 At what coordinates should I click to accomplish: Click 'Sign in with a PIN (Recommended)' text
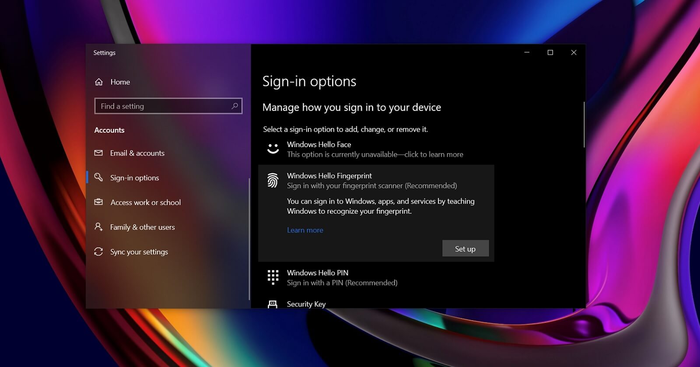(342, 283)
